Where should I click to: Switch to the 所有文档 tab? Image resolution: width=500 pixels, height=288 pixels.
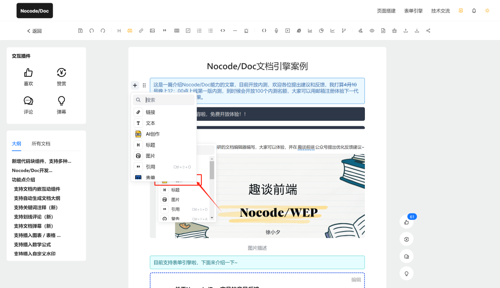click(x=41, y=144)
